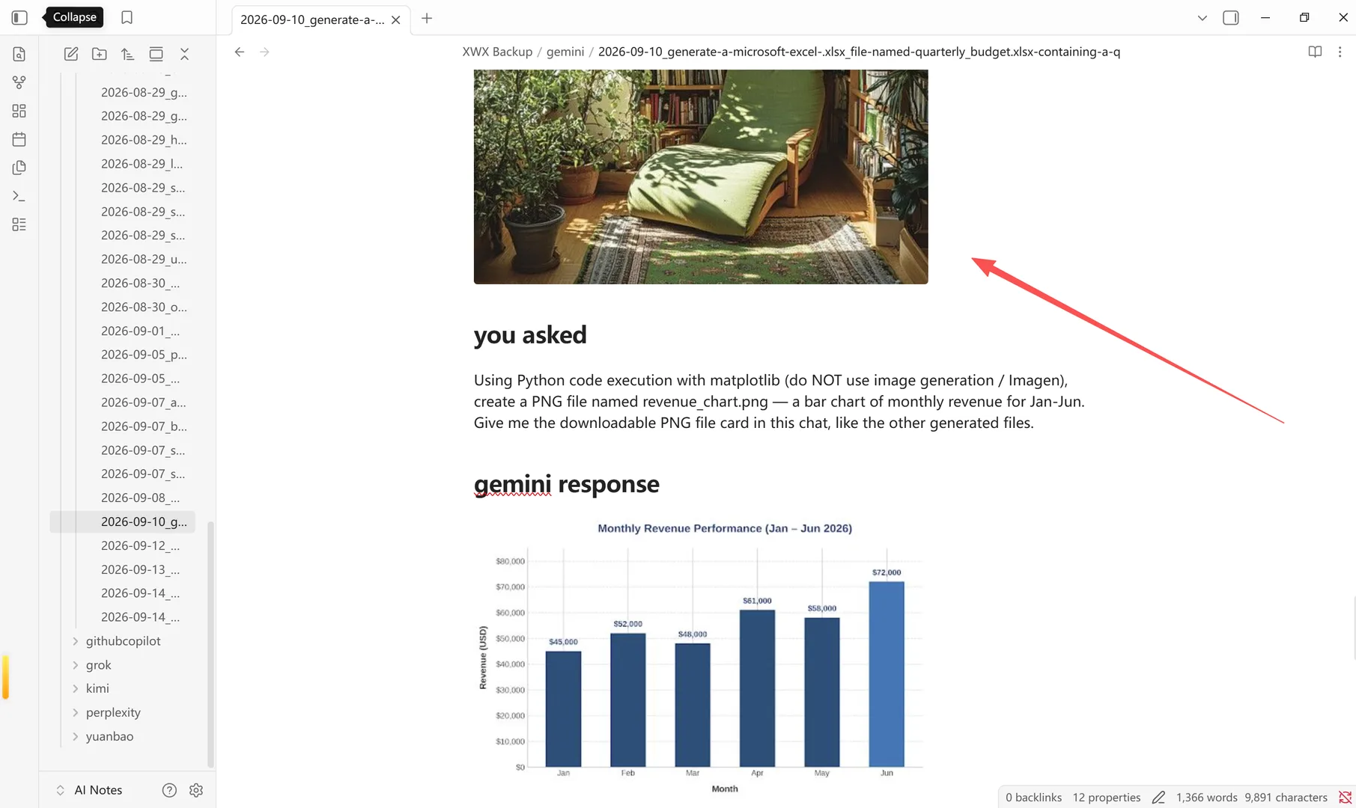This screenshot has height=808, width=1356.
Task: Open note 2026-09-12_...
Action: (x=140, y=545)
